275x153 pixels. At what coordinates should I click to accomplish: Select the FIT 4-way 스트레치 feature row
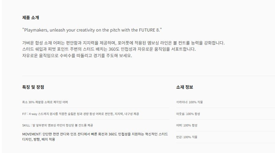(x=96, y=114)
